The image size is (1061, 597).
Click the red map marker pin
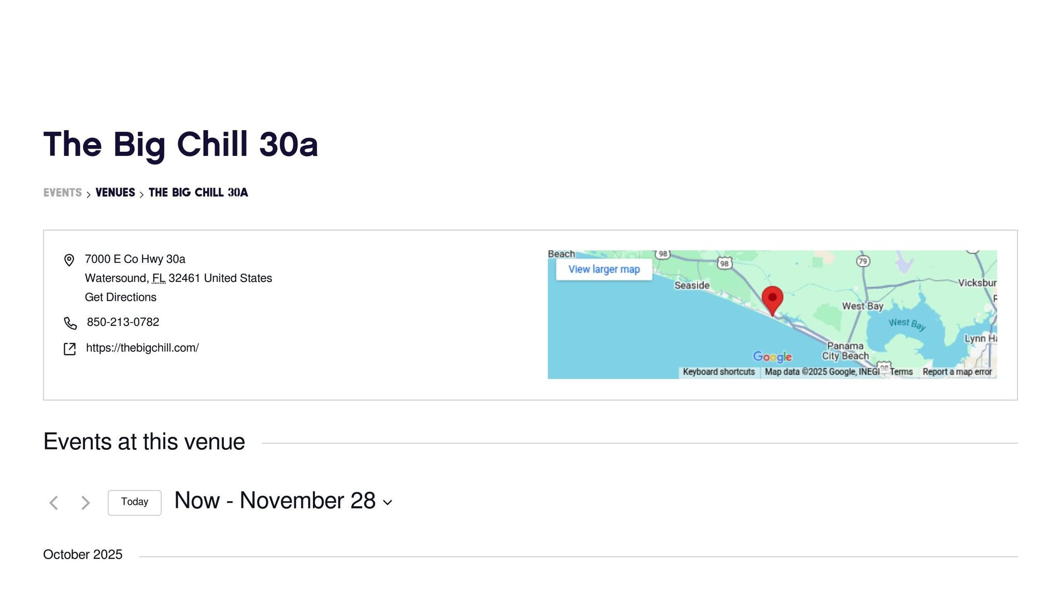pyautogui.click(x=772, y=300)
